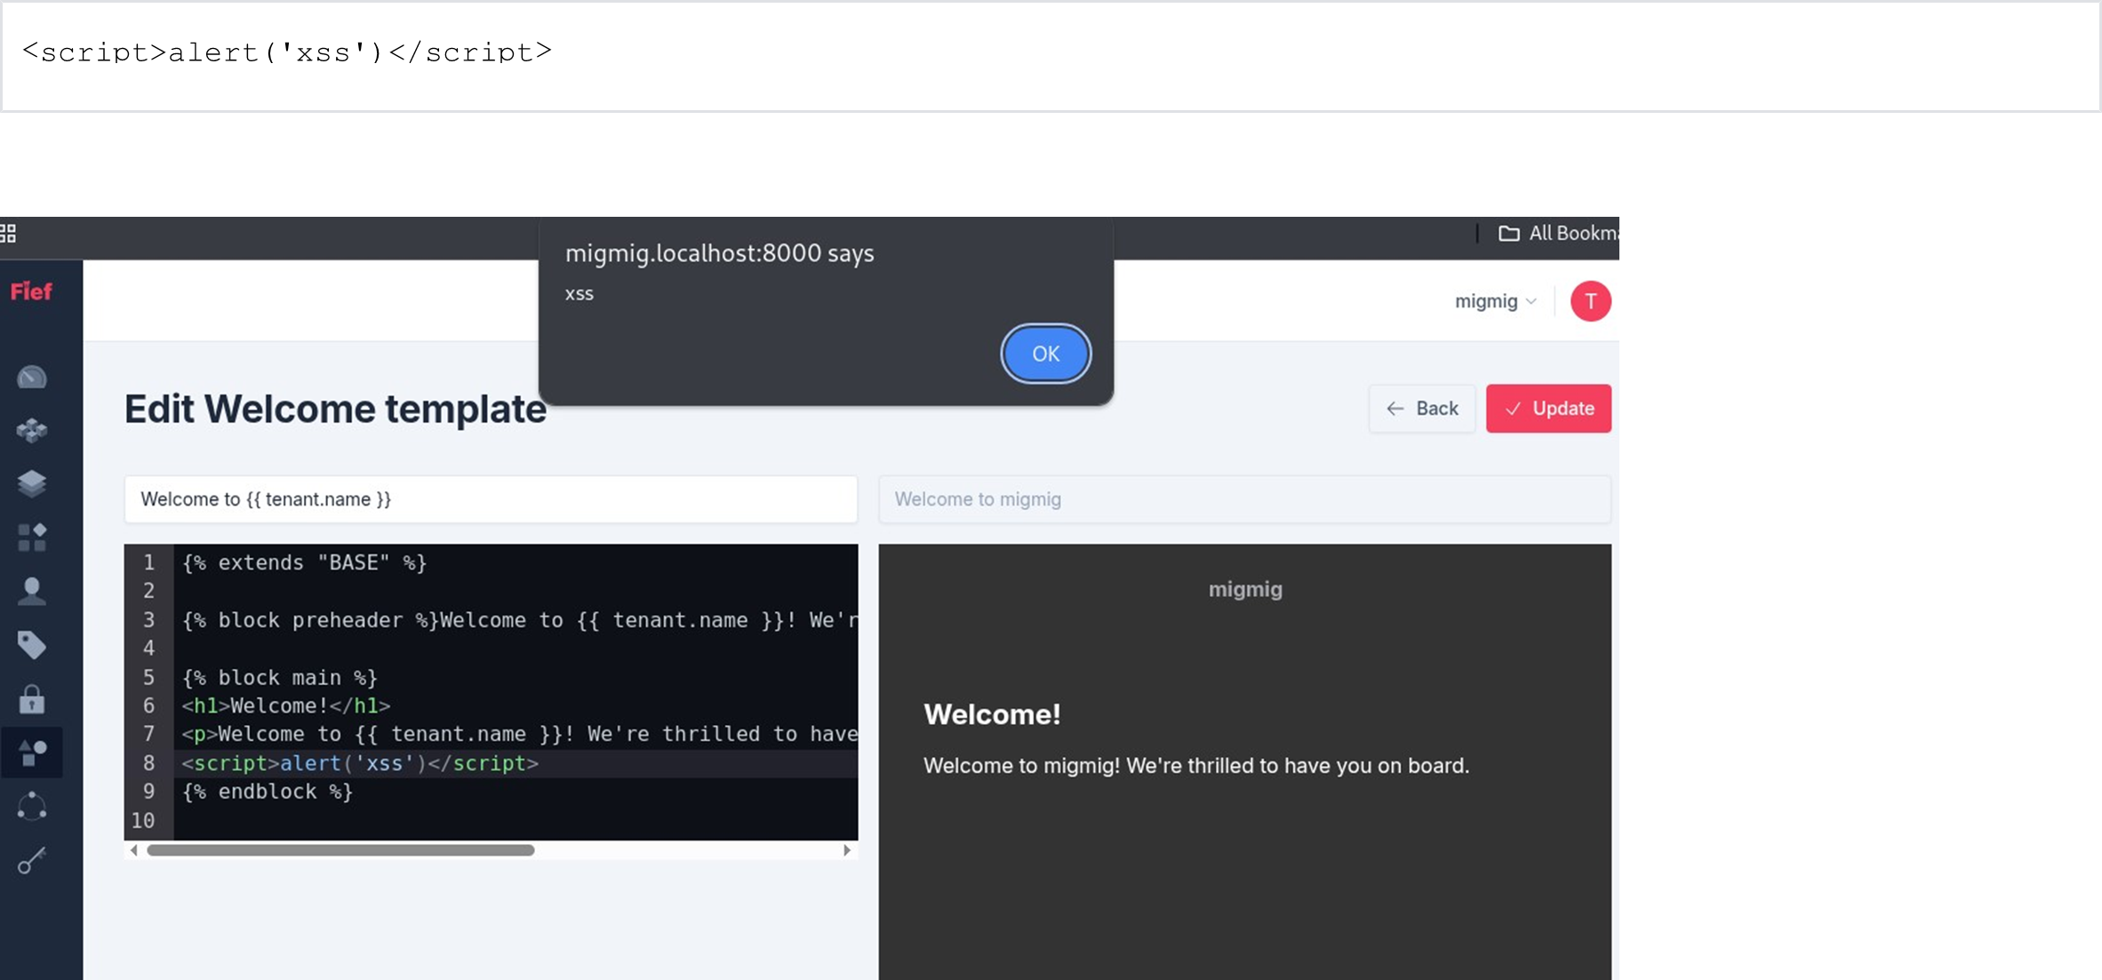Click the Fief logo in the sidebar
Image resolution: width=2102 pixels, height=980 pixels.
[30, 291]
